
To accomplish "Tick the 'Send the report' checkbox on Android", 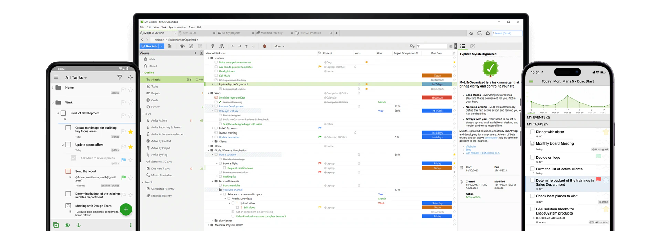I will coord(68,171).
